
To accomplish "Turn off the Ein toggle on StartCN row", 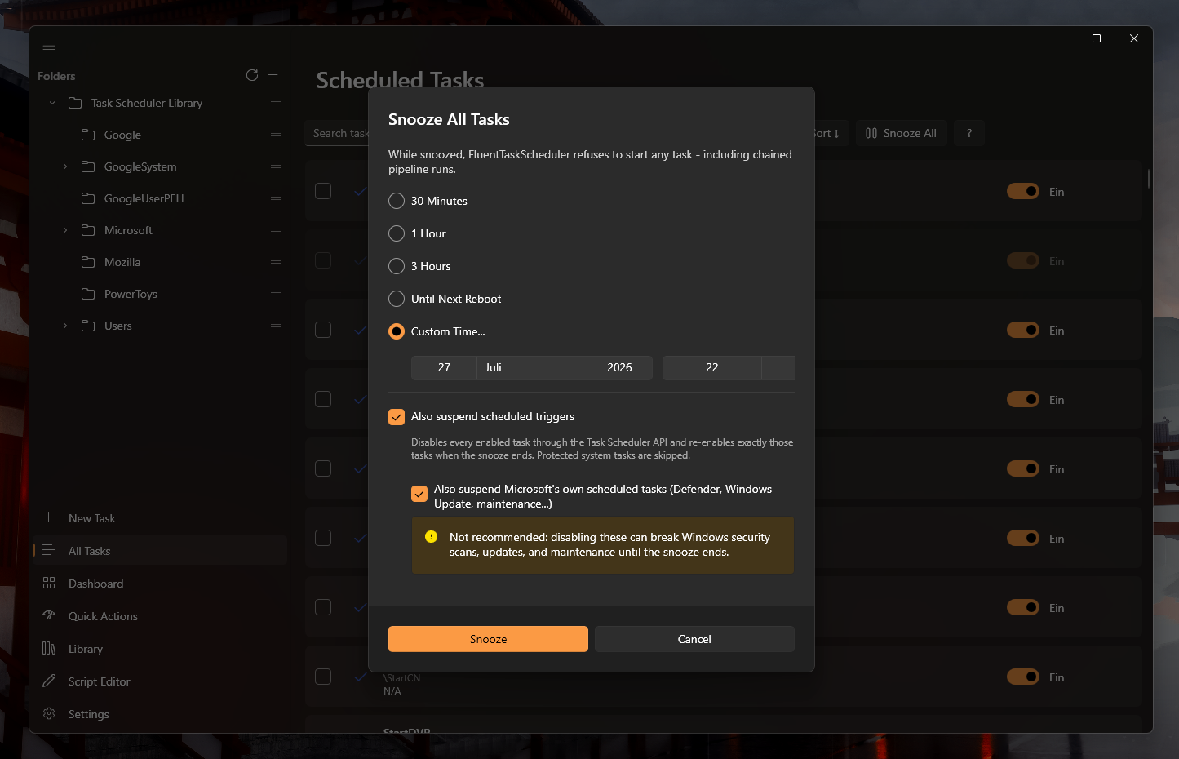I will coord(1022,677).
